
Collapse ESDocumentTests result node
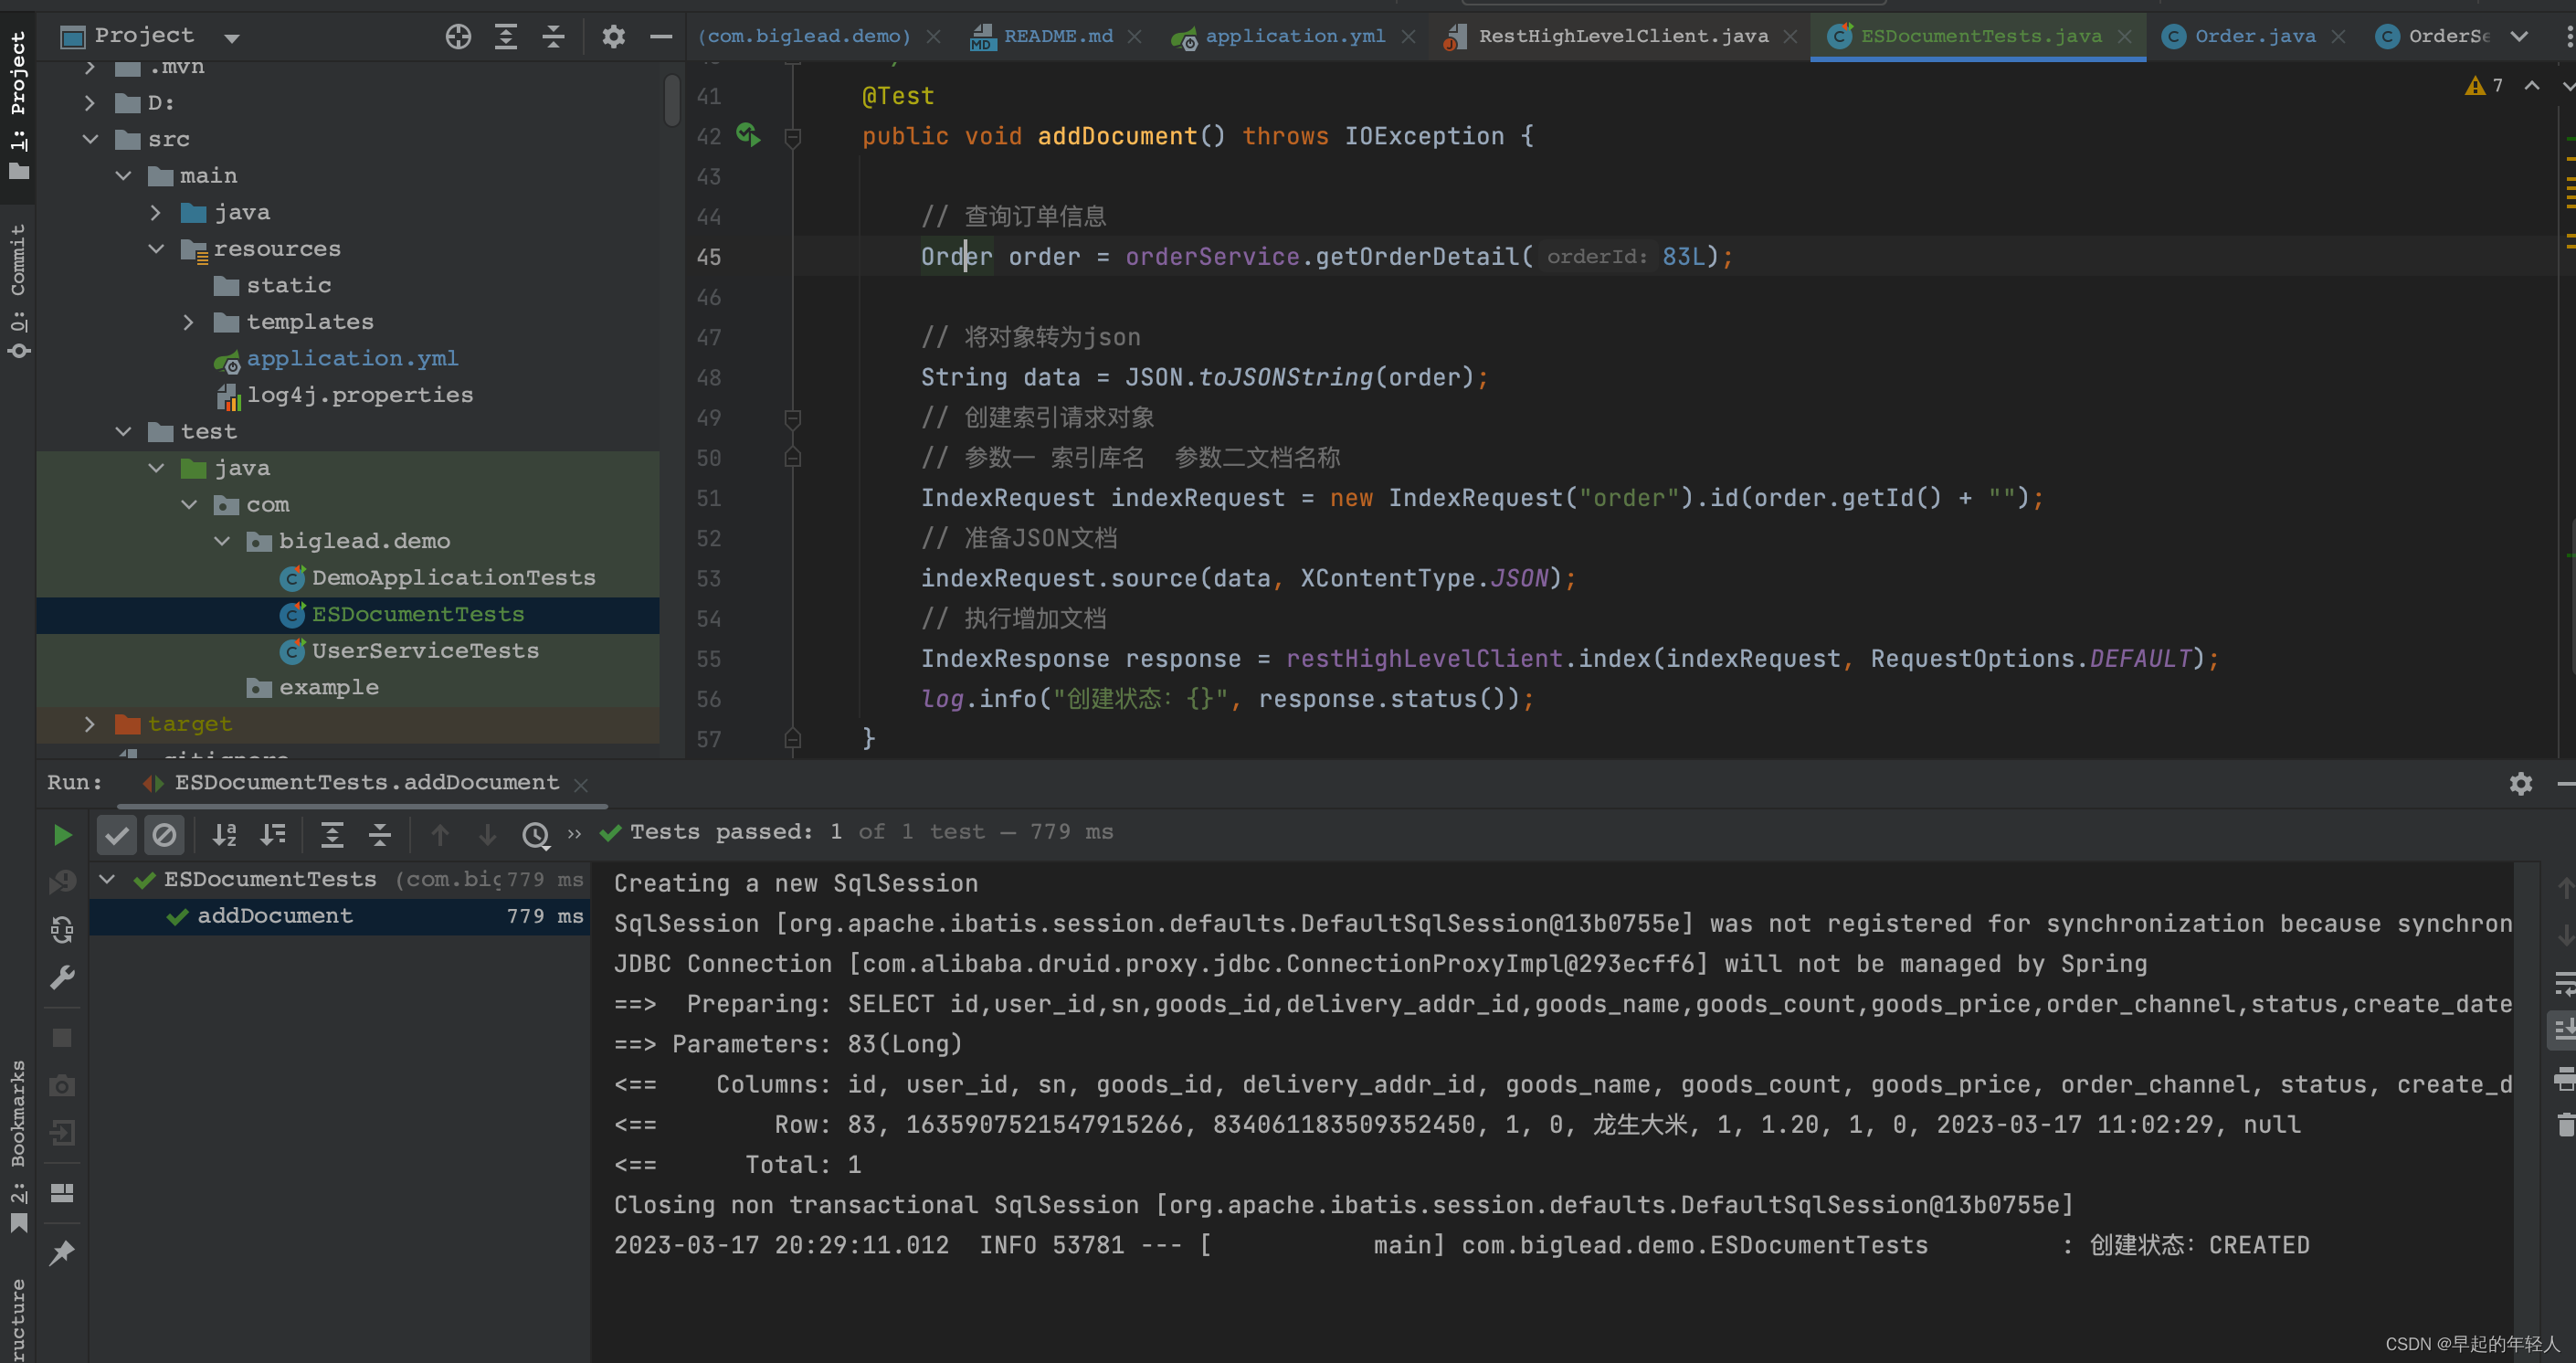(108, 879)
